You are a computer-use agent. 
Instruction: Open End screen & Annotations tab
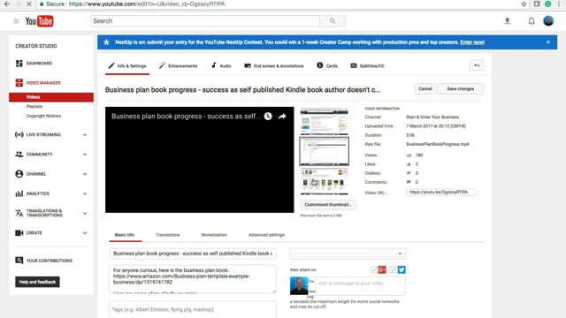tap(274, 66)
